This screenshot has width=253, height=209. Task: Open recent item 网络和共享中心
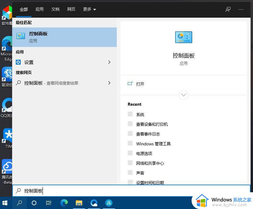pyautogui.click(x=150, y=163)
